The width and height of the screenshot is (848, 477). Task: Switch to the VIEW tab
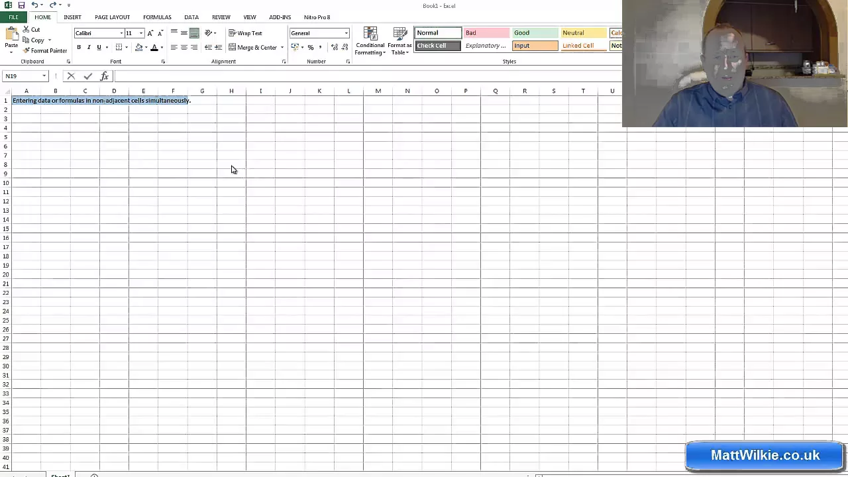[x=250, y=17]
